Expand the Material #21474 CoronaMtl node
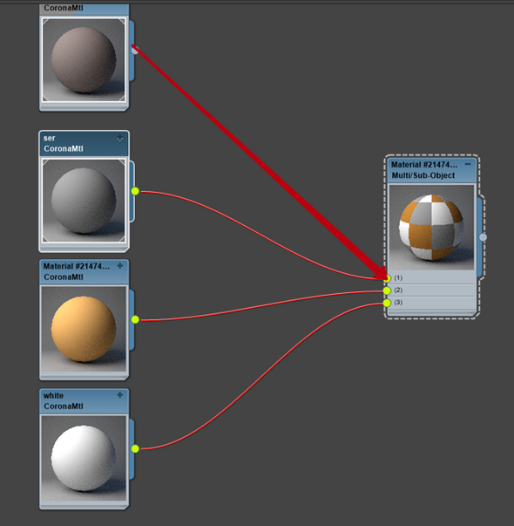 pyautogui.click(x=120, y=266)
